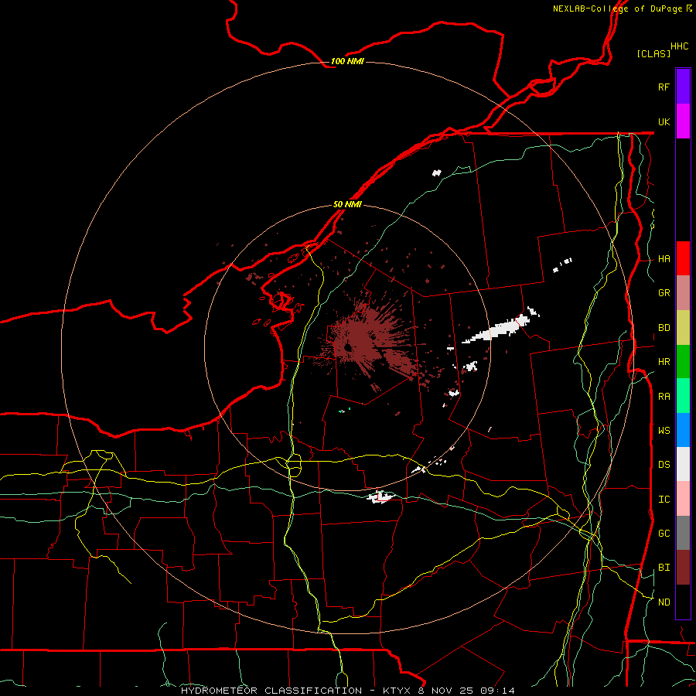The width and height of the screenshot is (696, 696).
Task: Click the WS blue legend swatch
Action: [683, 430]
